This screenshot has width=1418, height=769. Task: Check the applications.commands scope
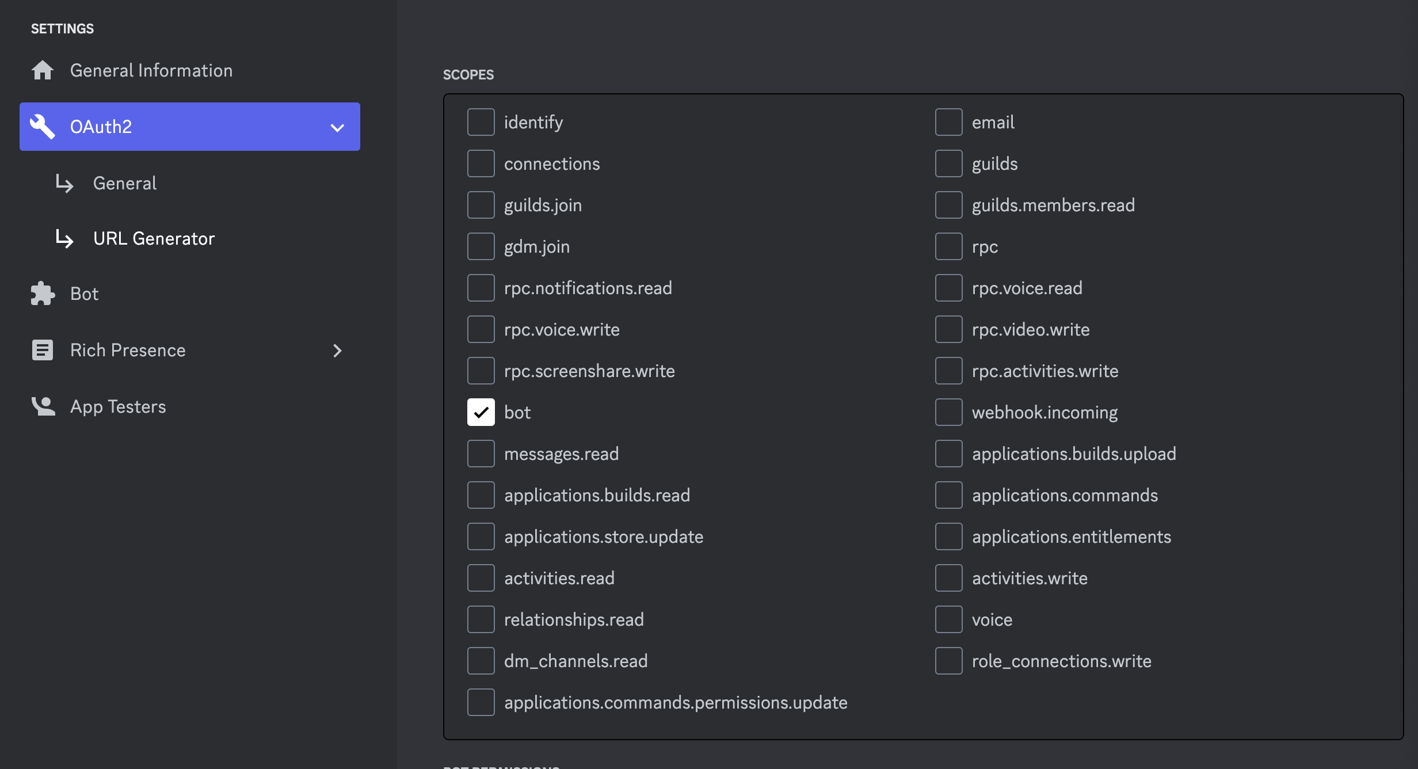pos(949,495)
